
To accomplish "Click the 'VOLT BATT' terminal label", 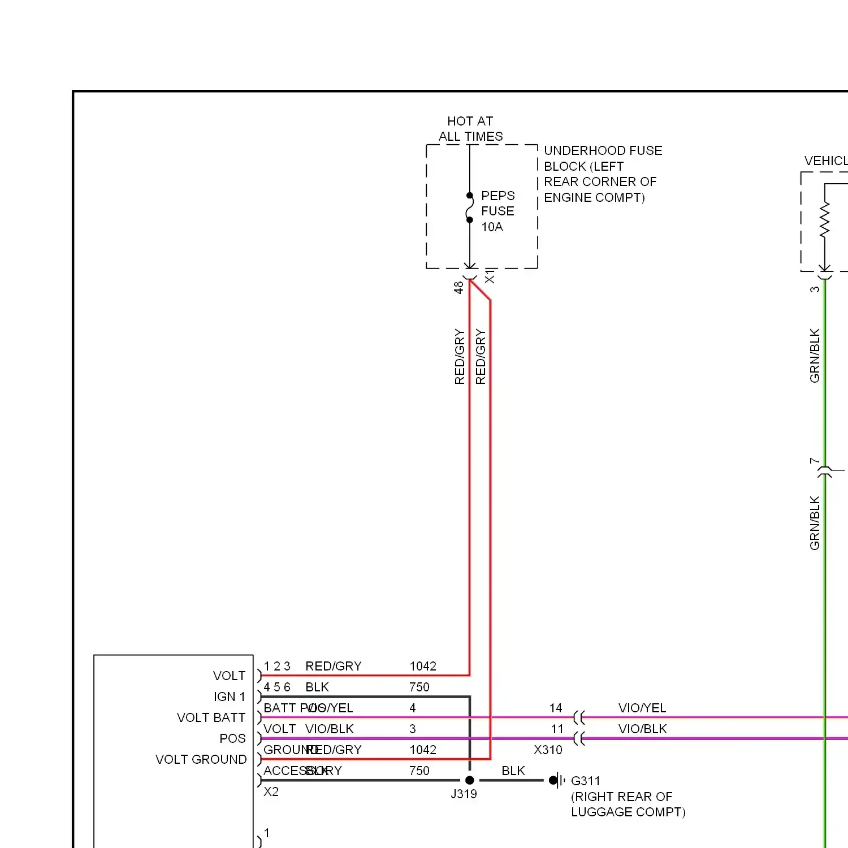I will (x=211, y=718).
